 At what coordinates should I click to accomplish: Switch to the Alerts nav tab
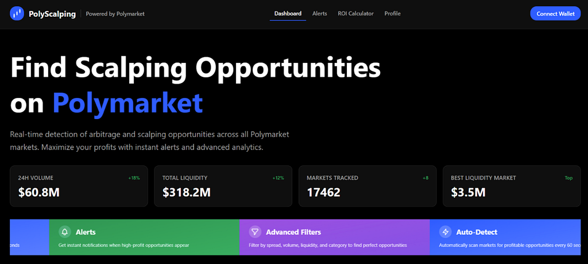click(x=319, y=14)
